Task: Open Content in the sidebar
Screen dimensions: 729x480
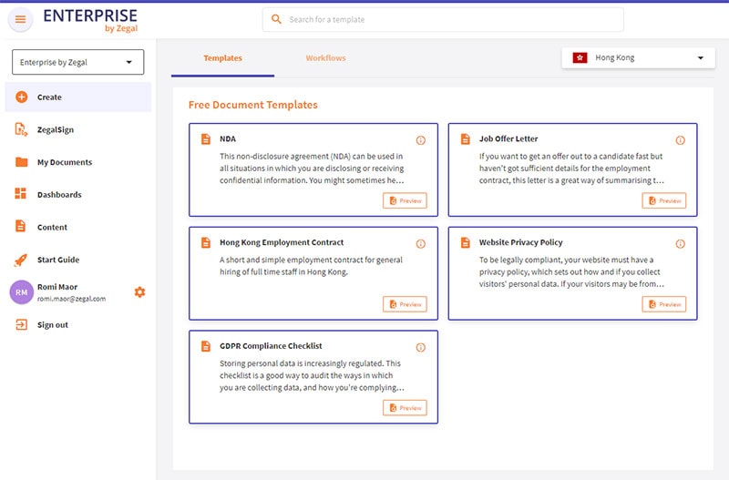Action: pyautogui.click(x=78, y=227)
